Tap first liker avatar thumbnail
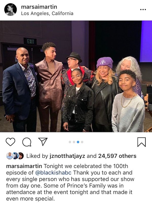152x204 pixels. [x=10, y=156]
